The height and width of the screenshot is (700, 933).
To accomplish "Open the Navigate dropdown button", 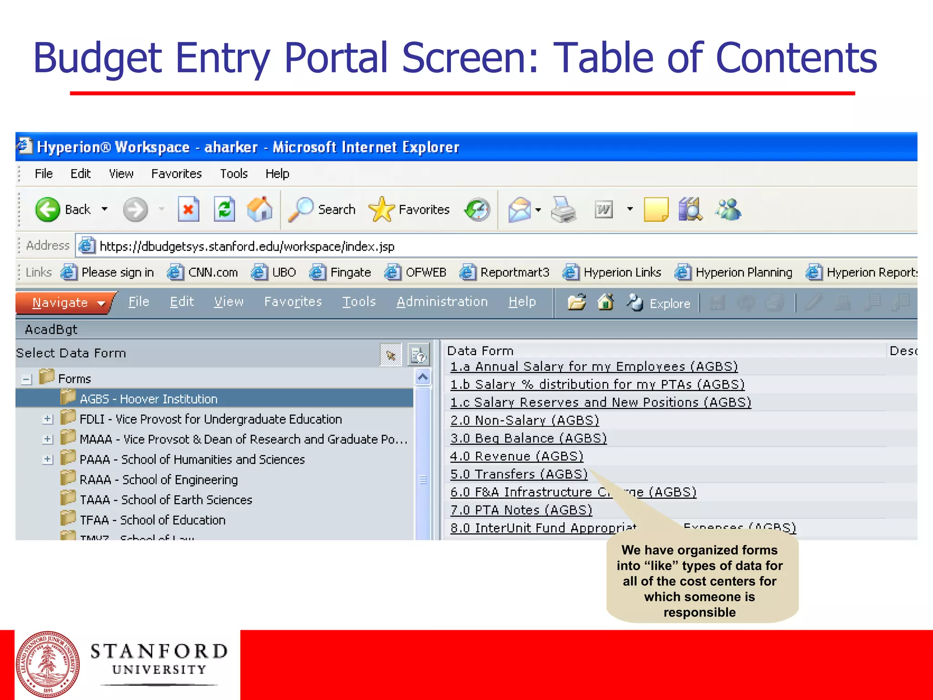I will tap(66, 303).
